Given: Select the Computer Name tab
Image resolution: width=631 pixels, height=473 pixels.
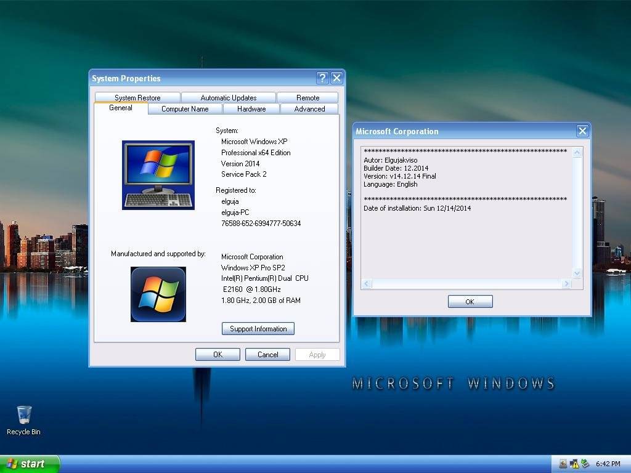Looking at the screenshot, I should pos(185,109).
